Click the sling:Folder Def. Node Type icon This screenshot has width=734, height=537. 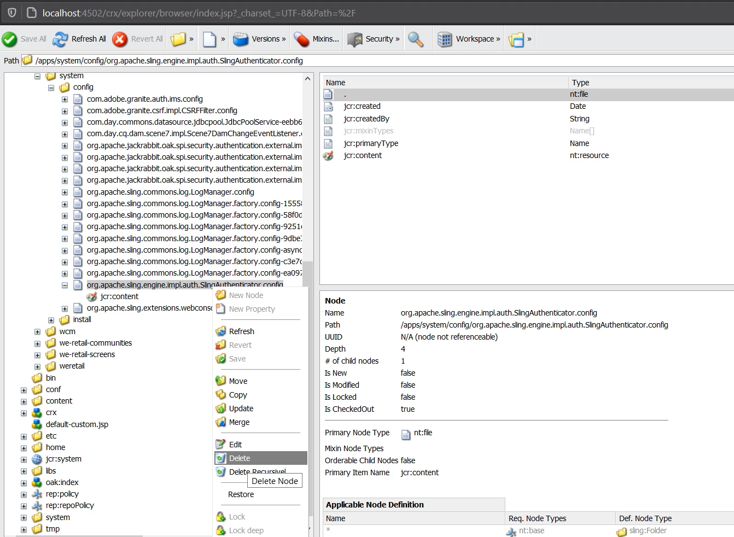click(x=622, y=532)
